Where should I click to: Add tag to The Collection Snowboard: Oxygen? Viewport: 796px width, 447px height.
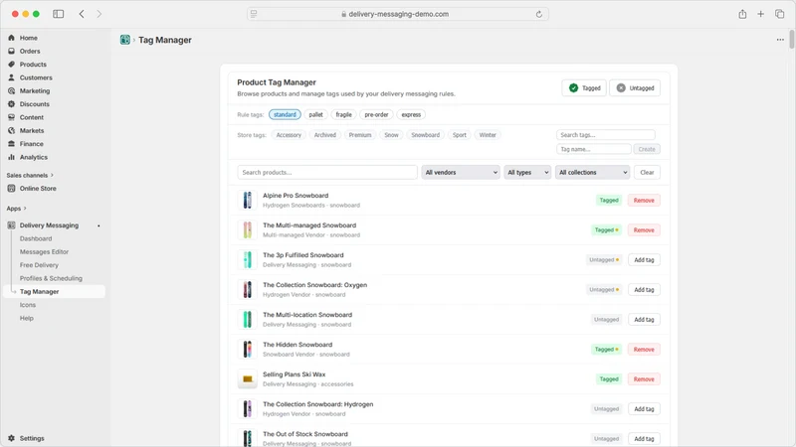point(644,290)
